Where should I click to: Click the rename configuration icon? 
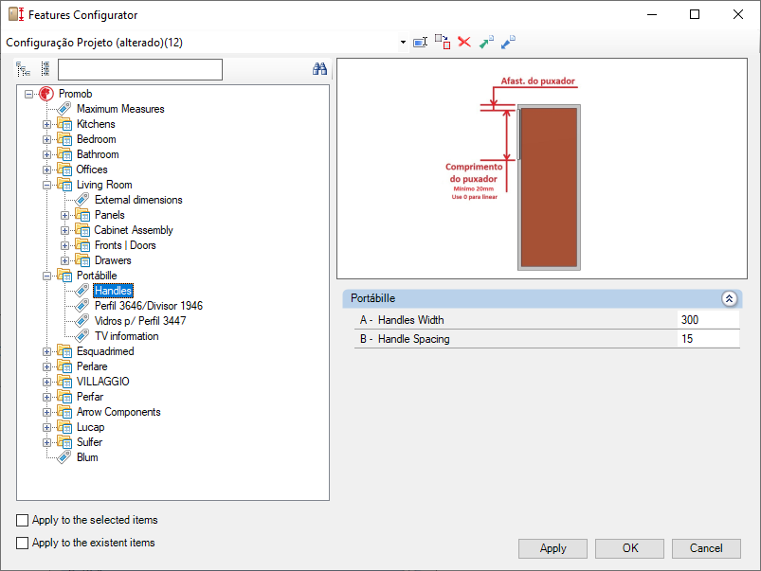(420, 43)
